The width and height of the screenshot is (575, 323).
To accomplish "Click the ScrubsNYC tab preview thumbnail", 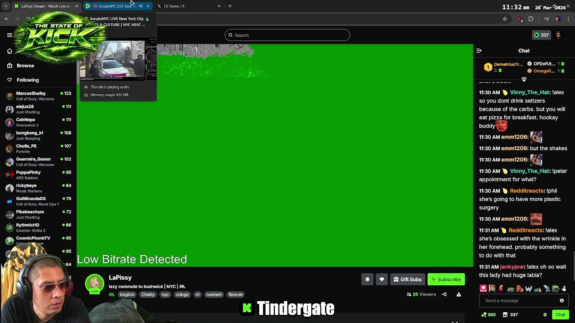I will tap(118, 60).
